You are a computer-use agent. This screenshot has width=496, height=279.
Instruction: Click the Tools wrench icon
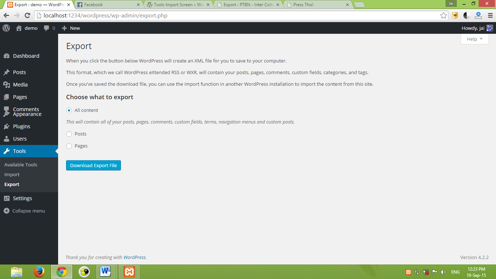pos(7,151)
